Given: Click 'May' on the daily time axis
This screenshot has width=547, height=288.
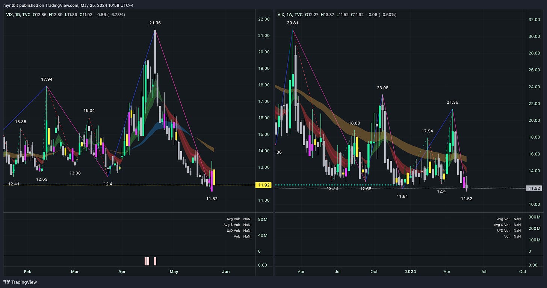Looking at the screenshot, I should coord(174,271).
